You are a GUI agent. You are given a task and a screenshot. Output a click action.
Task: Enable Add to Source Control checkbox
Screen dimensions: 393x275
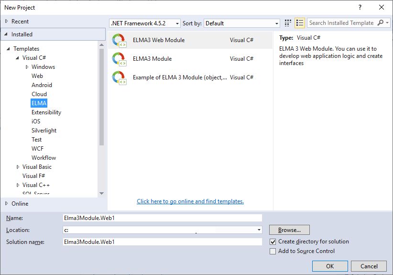click(x=273, y=251)
